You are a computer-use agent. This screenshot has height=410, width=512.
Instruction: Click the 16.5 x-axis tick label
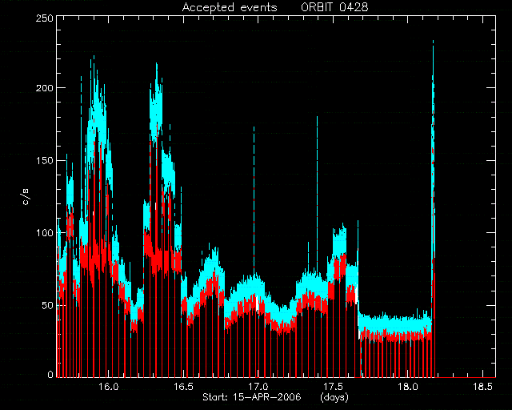(183, 387)
